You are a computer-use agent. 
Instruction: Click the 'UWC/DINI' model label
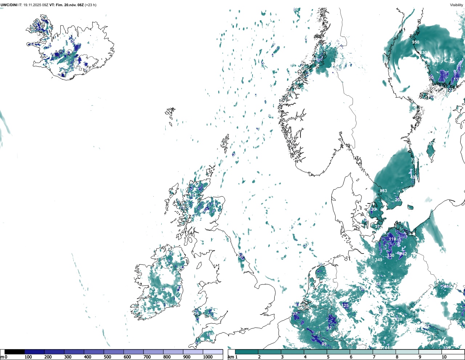pos(9,5)
